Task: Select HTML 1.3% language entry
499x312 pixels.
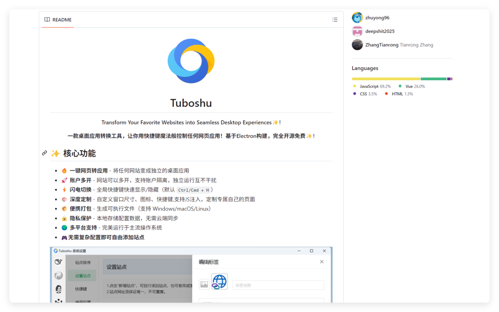Action: point(399,94)
